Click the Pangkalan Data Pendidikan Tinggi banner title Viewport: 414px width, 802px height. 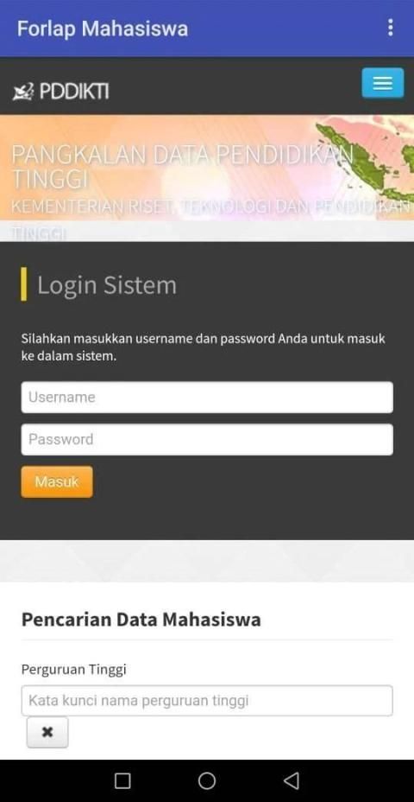(x=182, y=166)
